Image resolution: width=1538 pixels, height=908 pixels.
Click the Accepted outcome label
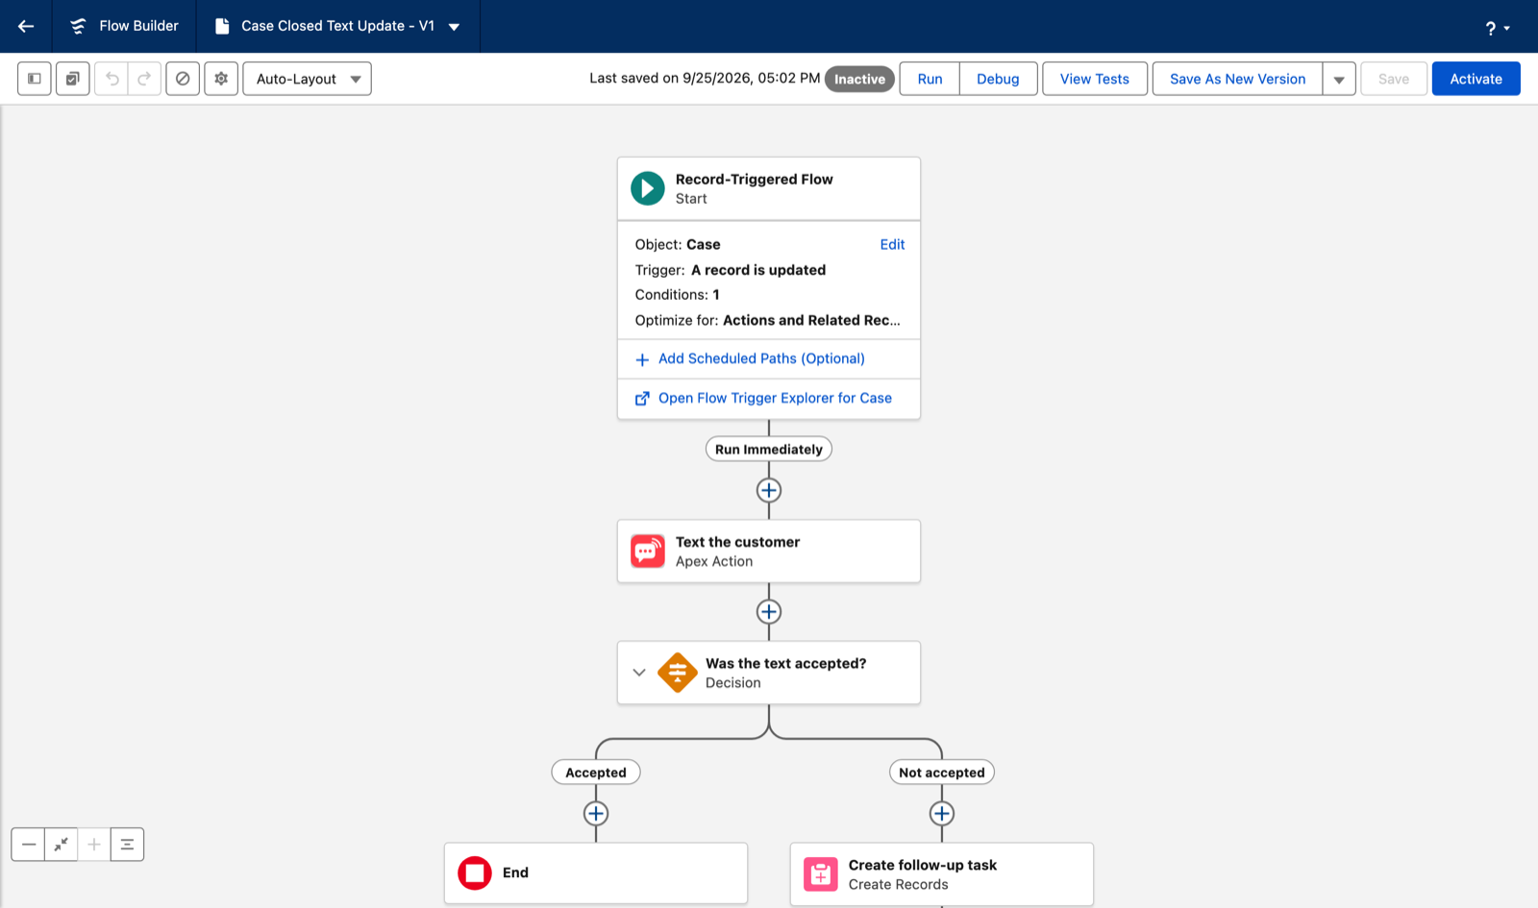click(596, 773)
